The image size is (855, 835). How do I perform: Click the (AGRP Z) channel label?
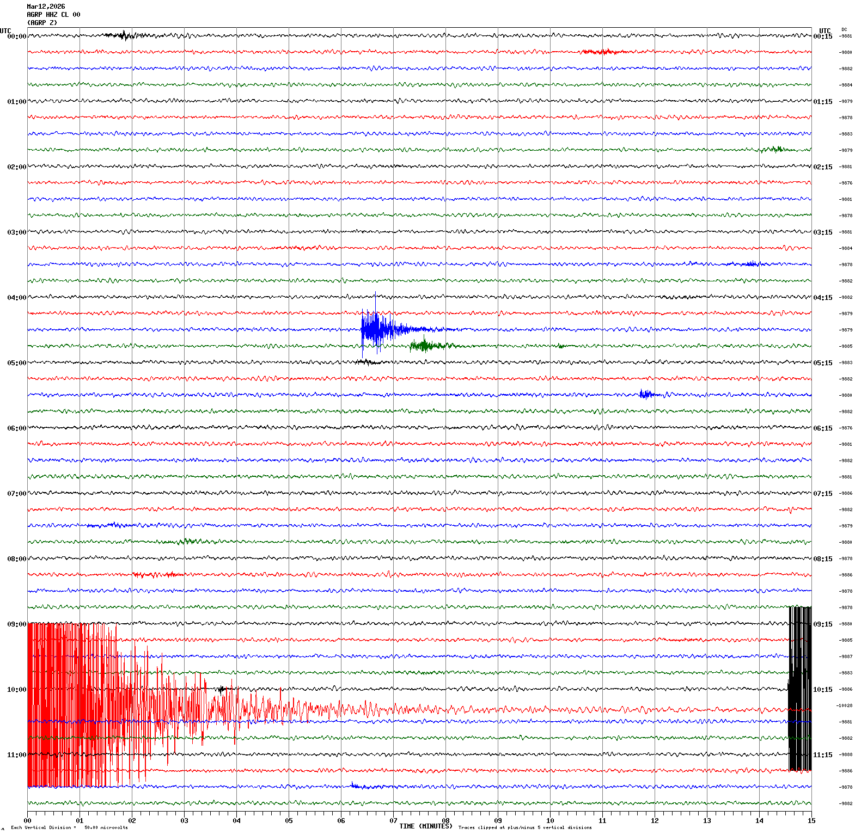[x=42, y=23]
